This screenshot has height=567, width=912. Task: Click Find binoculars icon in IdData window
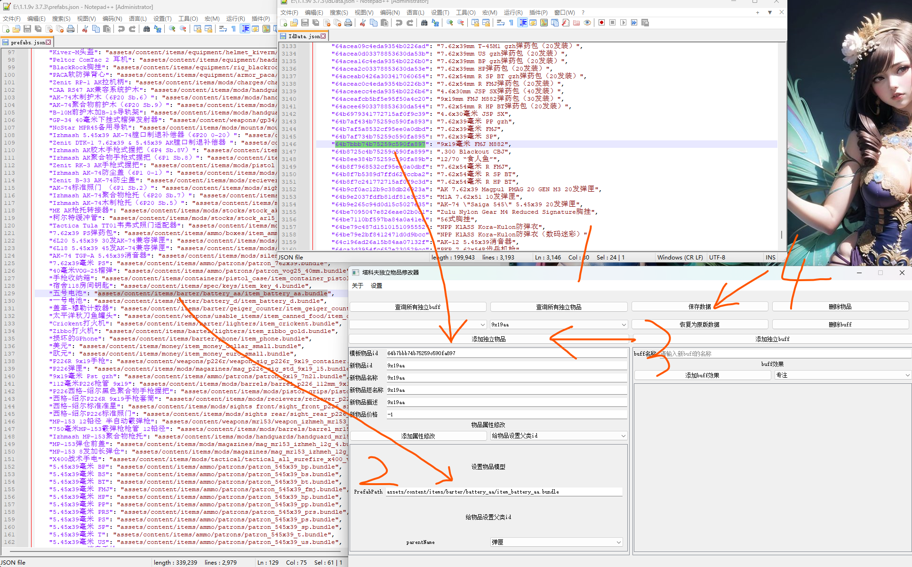coord(424,23)
